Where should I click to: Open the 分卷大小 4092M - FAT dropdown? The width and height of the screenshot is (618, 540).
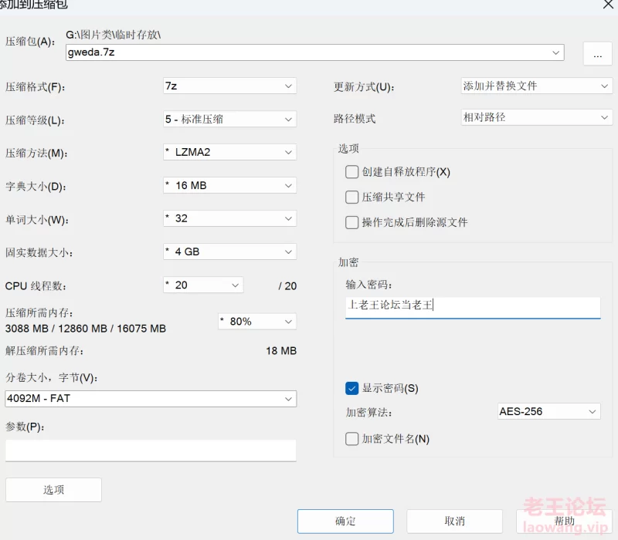[151, 399]
